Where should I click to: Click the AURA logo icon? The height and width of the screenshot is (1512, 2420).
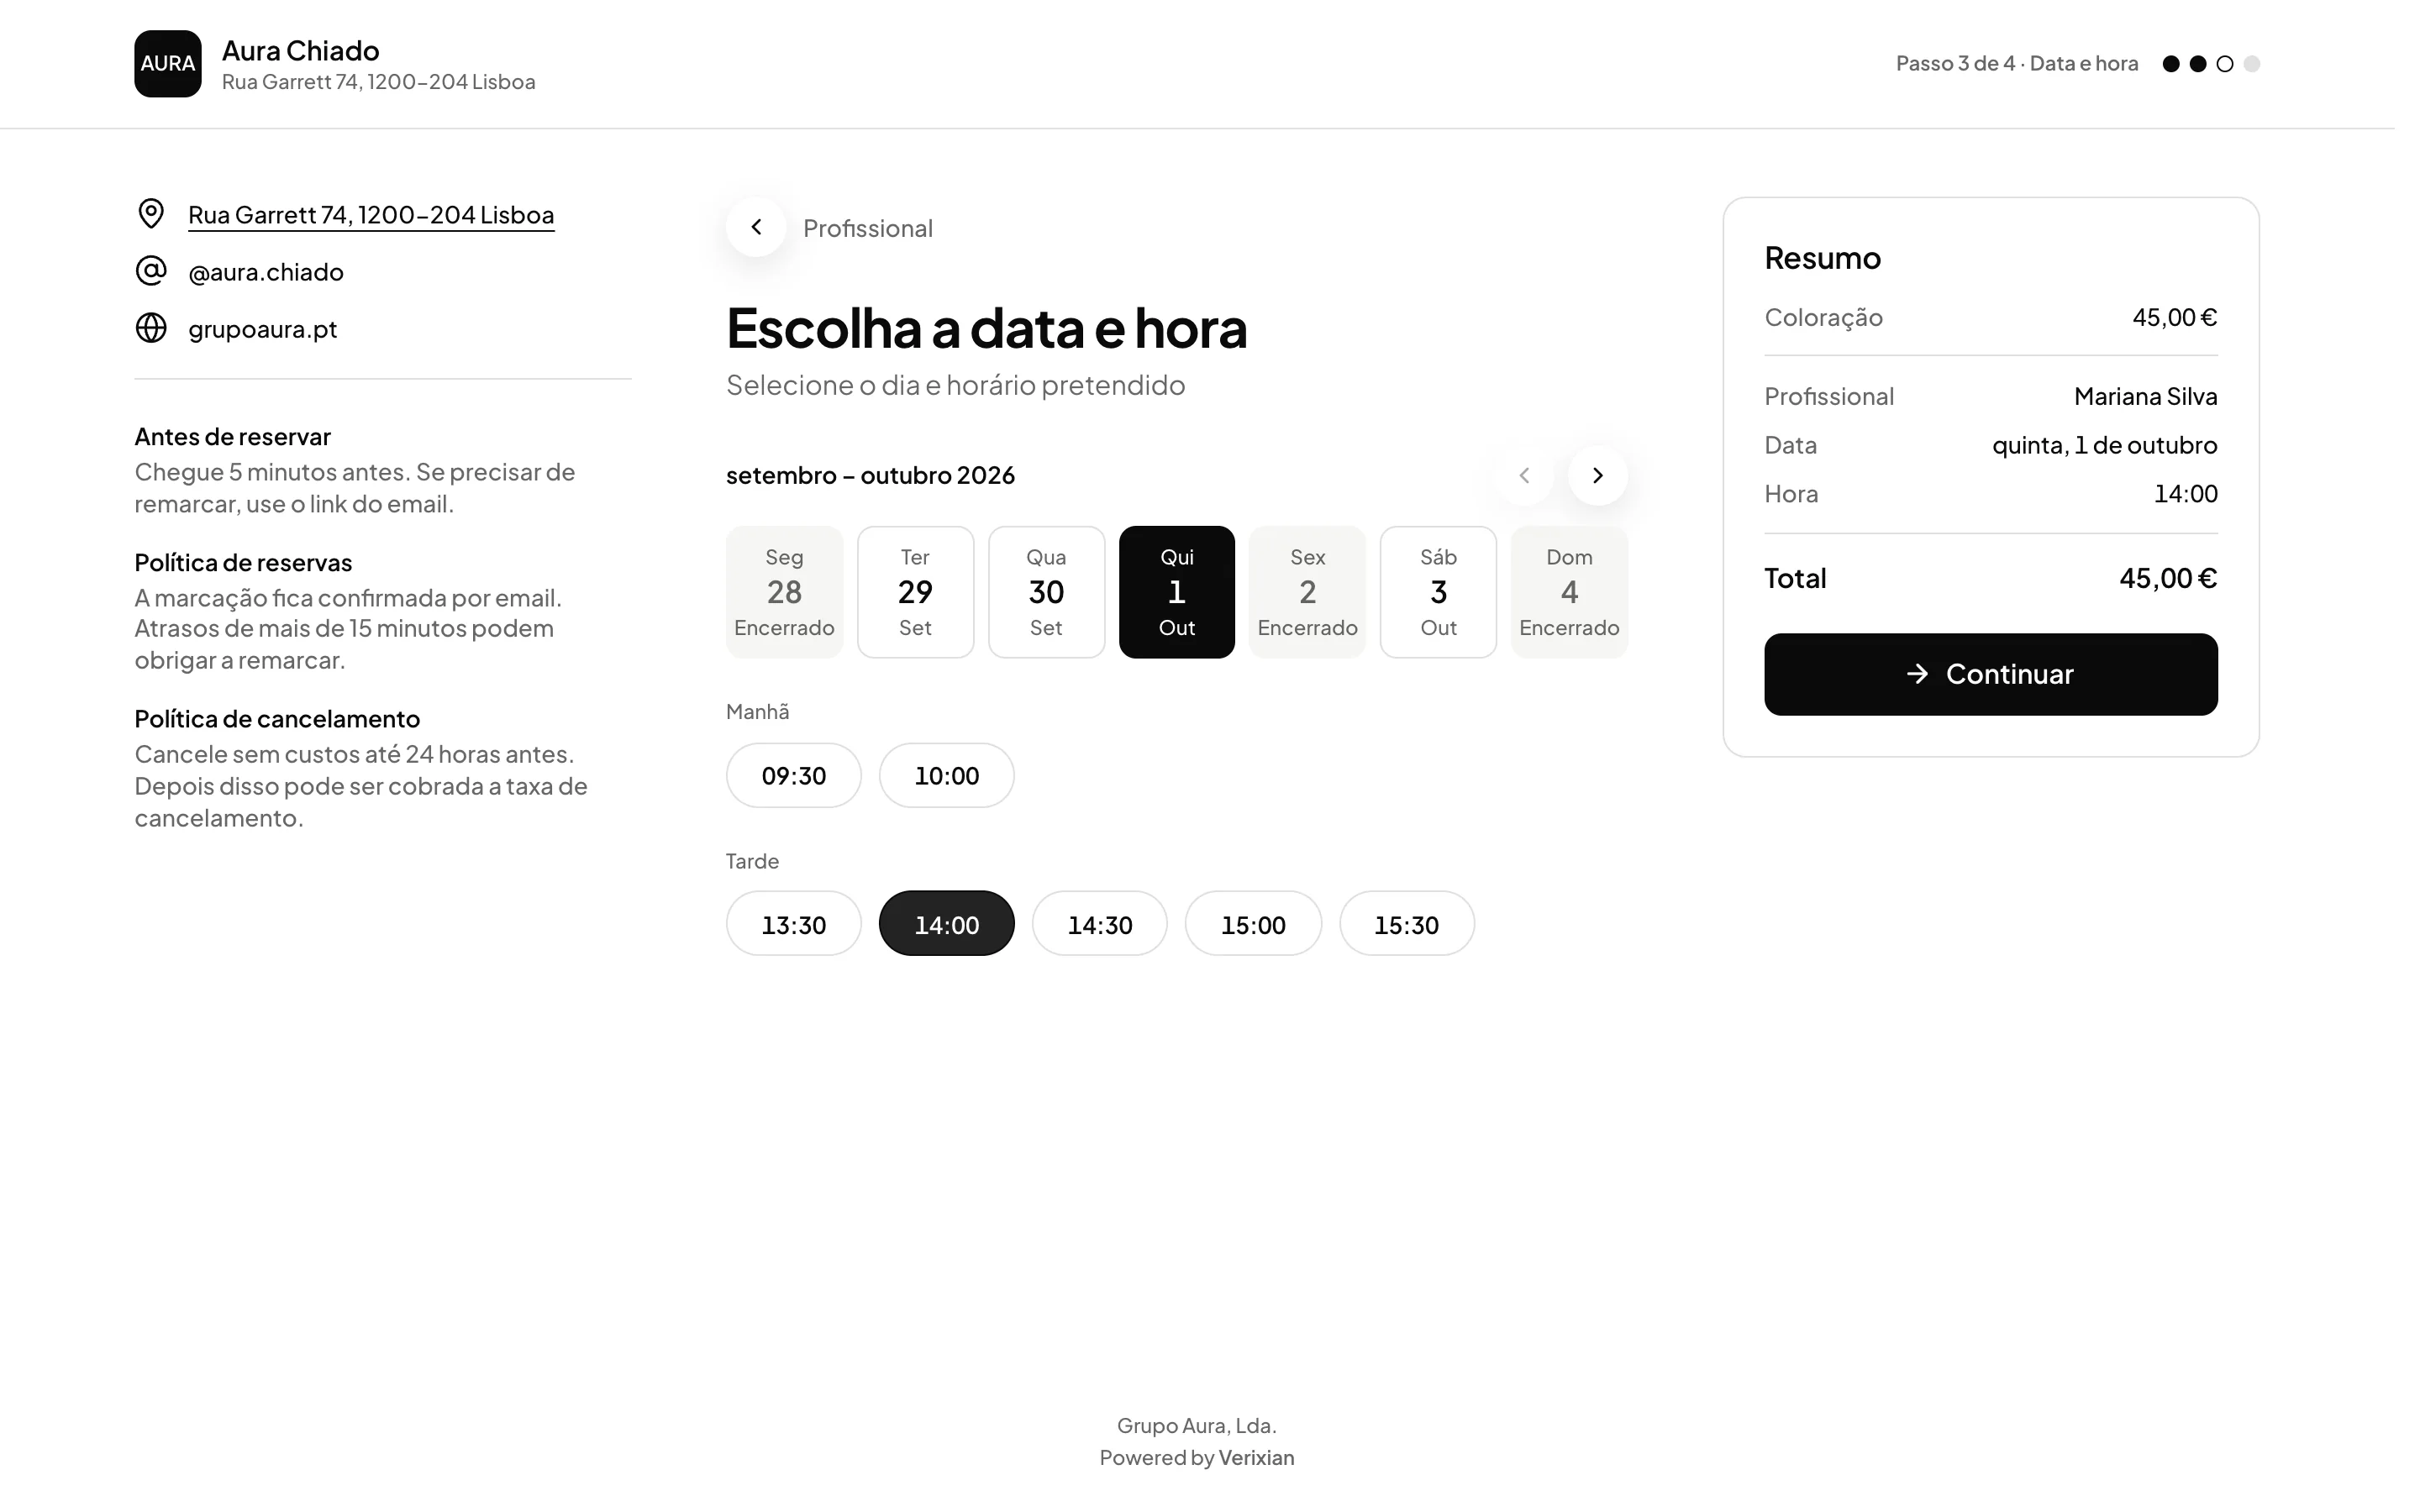click(x=168, y=64)
